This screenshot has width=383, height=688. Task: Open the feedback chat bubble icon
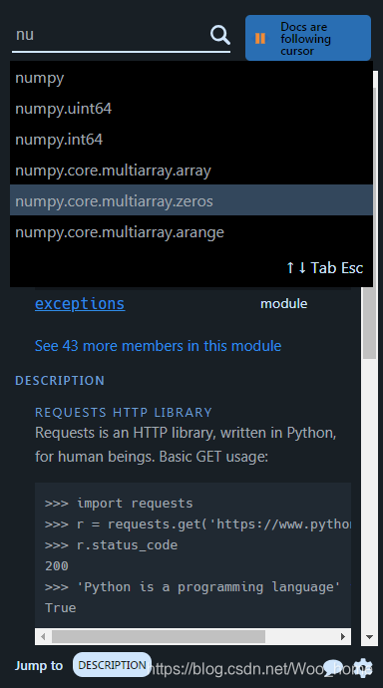[333, 667]
